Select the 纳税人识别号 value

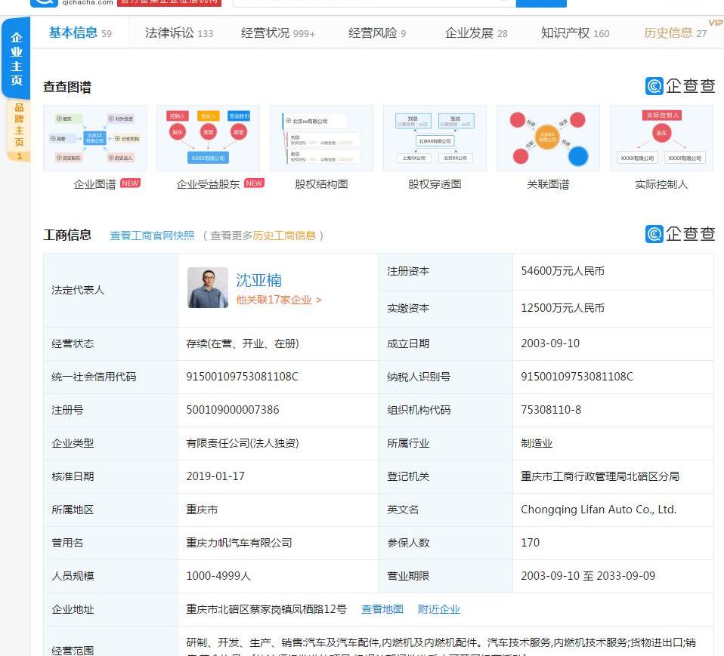[577, 377]
